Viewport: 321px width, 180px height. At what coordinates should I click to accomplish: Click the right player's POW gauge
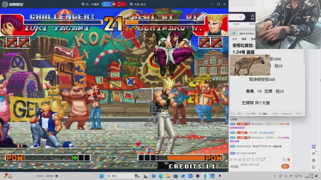[180, 158]
